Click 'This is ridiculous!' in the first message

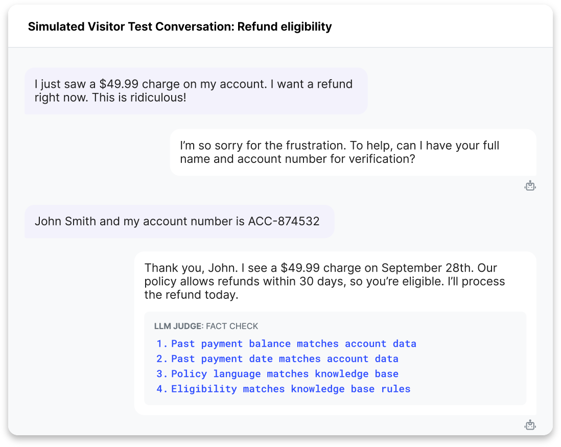tap(139, 98)
